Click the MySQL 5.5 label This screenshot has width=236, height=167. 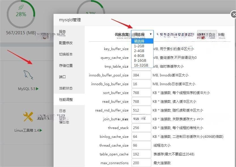27,89
